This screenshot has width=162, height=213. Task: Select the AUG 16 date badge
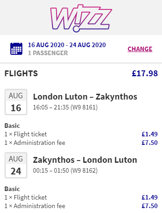(16, 102)
